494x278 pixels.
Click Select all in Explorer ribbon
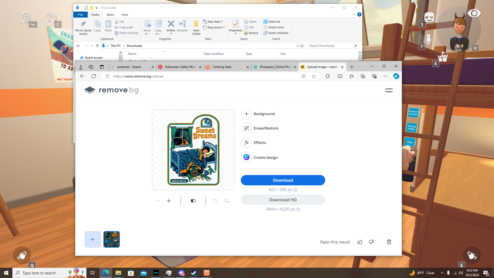[272, 22]
